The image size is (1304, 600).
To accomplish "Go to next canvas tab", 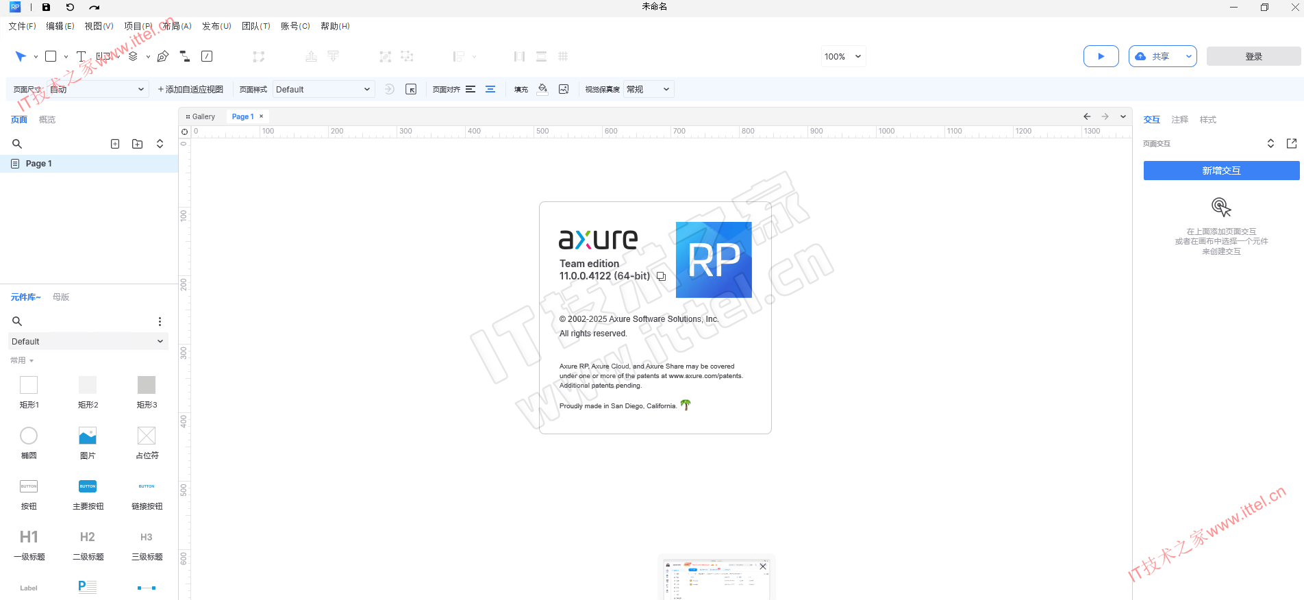I will coord(1105,116).
